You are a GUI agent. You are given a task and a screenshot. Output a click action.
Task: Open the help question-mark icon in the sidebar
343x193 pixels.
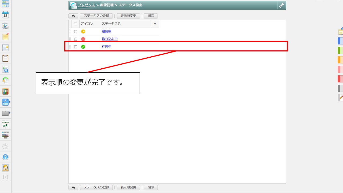[5, 157]
